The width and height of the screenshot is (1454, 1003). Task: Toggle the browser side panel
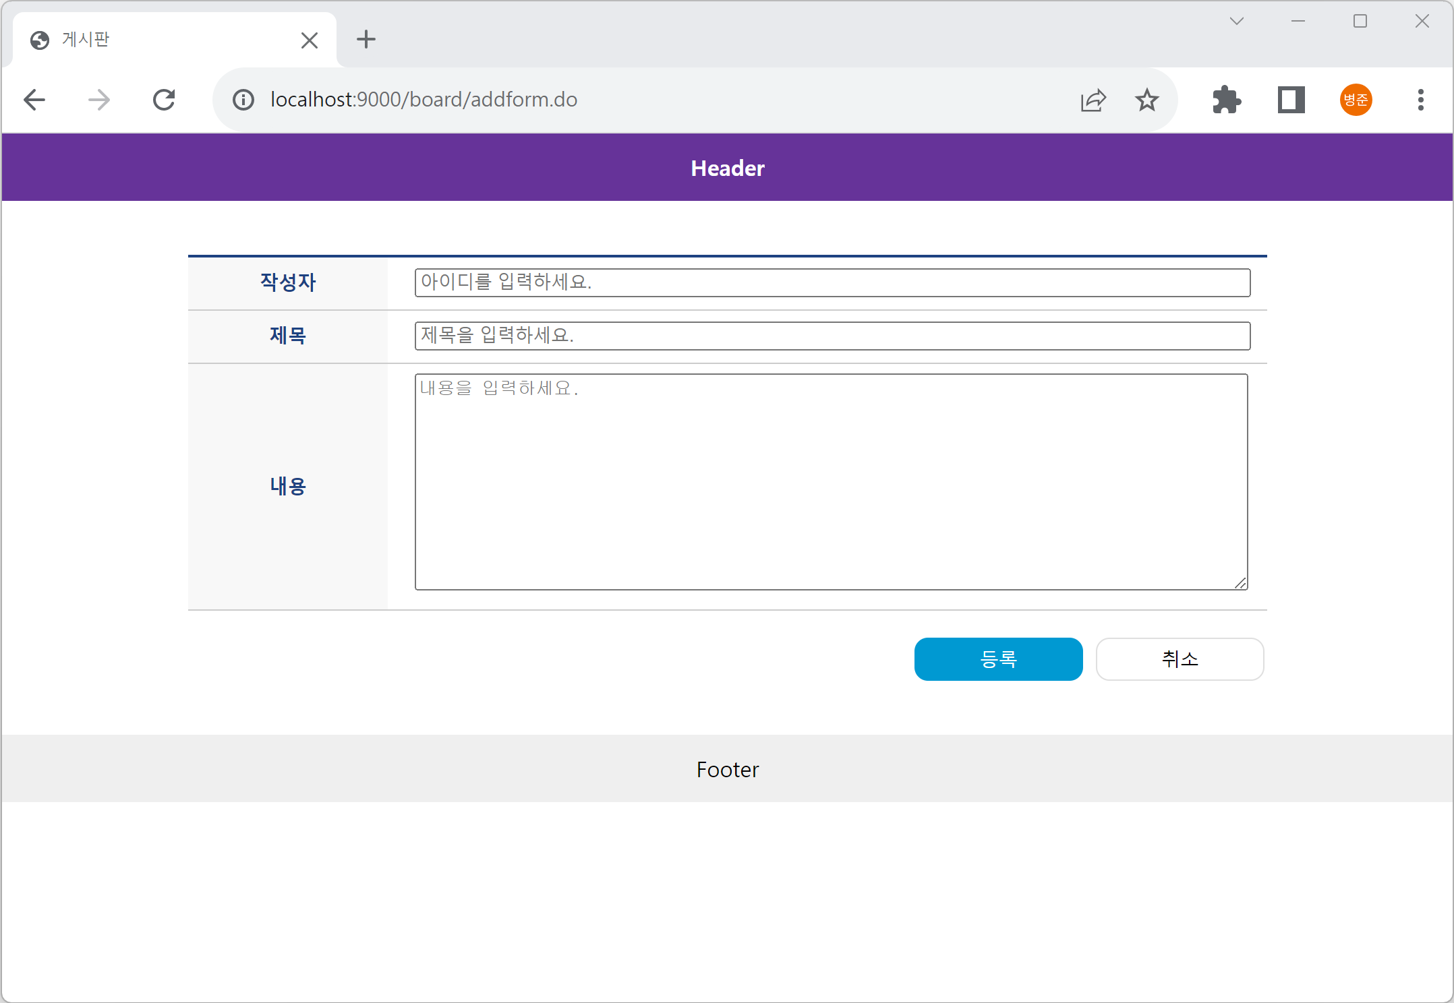[1291, 100]
